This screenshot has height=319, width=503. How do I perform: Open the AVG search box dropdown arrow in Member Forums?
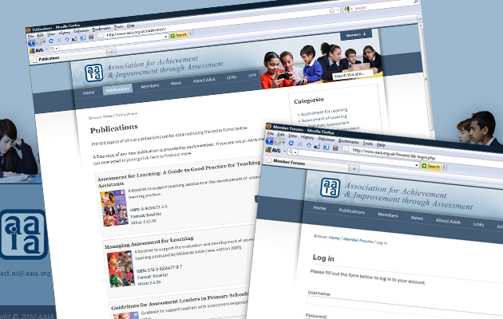pyautogui.click(x=297, y=152)
